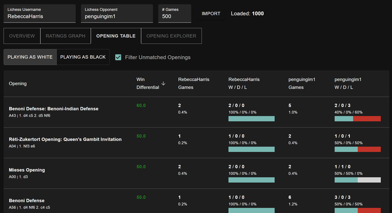
Task: Click the Import button
Action: 211,14
